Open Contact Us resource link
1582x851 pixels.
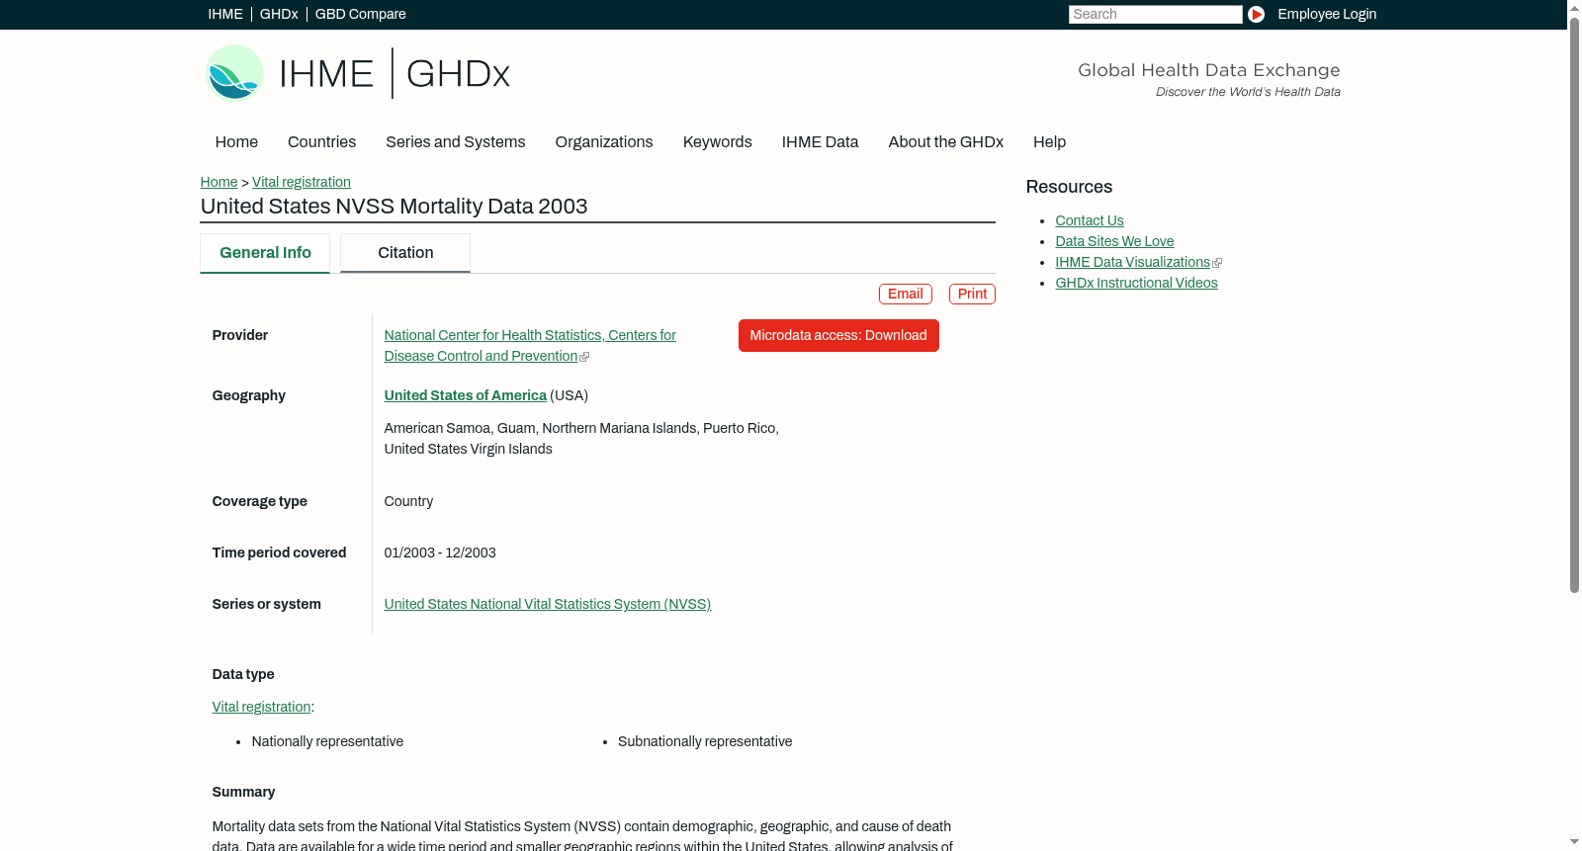pyautogui.click(x=1090, y=220)
